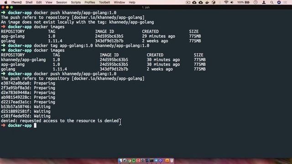This screenshot has width=292, height=164.
Task: Open the Help menu
Action: 132,2
